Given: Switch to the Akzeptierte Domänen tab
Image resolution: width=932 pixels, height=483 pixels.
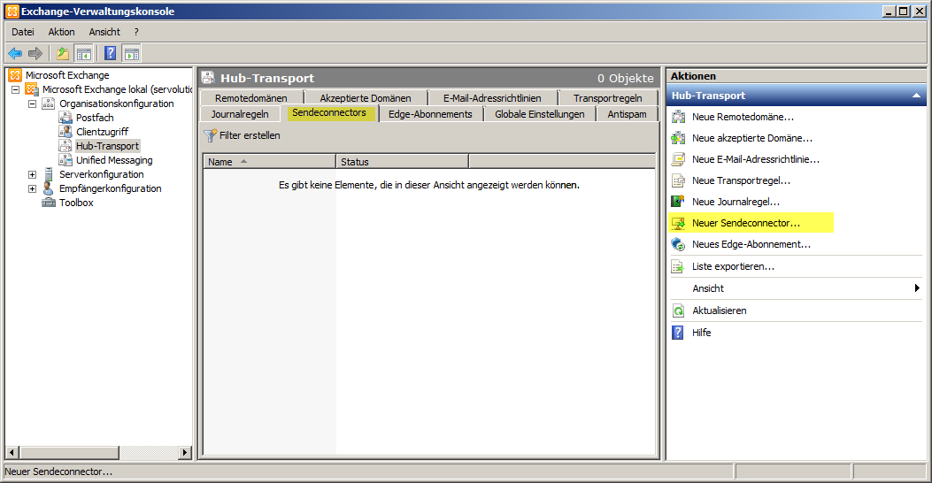Looking at the screenshot, I should click(x=366, y=98).
